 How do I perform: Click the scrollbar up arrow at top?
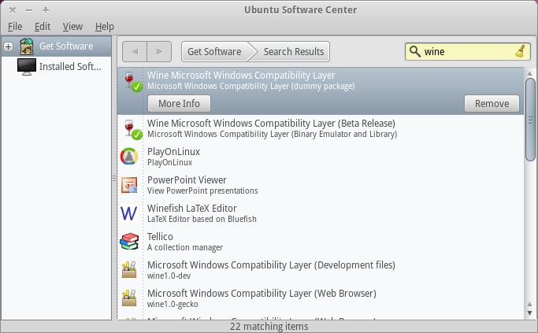pos(530,73)
